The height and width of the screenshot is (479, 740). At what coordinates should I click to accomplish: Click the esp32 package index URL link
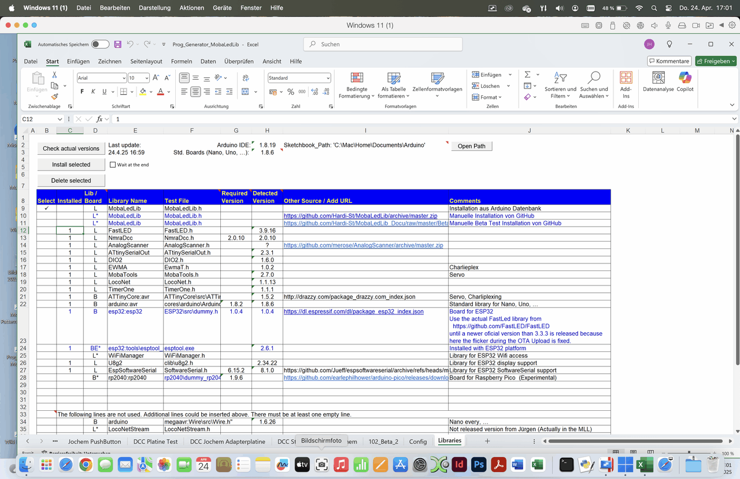point(353,311)
